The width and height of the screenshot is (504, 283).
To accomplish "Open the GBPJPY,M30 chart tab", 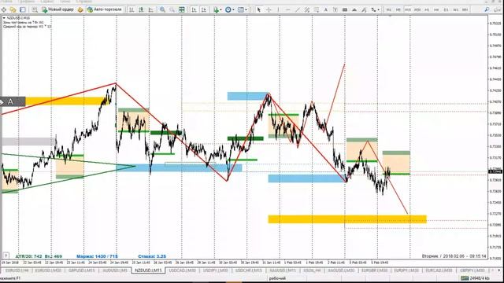I will (472, 270).
